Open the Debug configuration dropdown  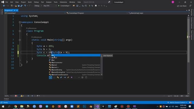38,6
